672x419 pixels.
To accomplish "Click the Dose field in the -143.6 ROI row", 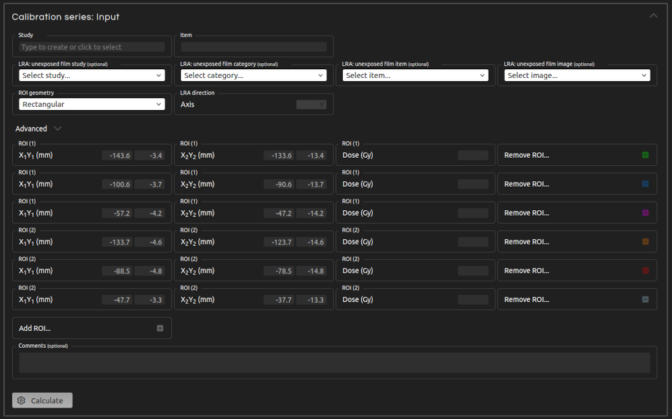I will coord(473,155).
